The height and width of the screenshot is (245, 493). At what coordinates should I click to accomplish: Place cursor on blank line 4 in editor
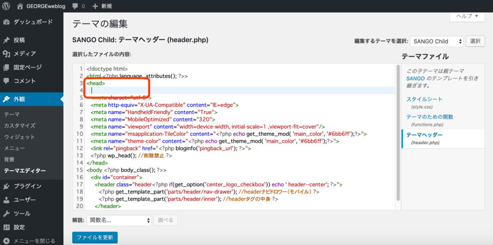click(241, 90)
